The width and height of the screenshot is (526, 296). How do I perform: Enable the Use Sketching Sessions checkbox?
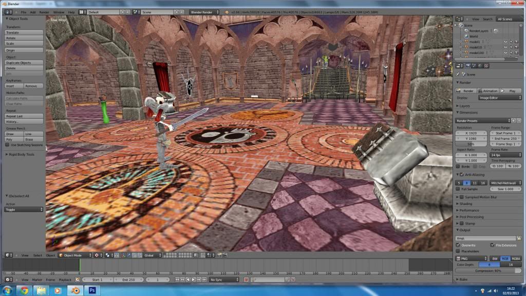click(7, 145)
